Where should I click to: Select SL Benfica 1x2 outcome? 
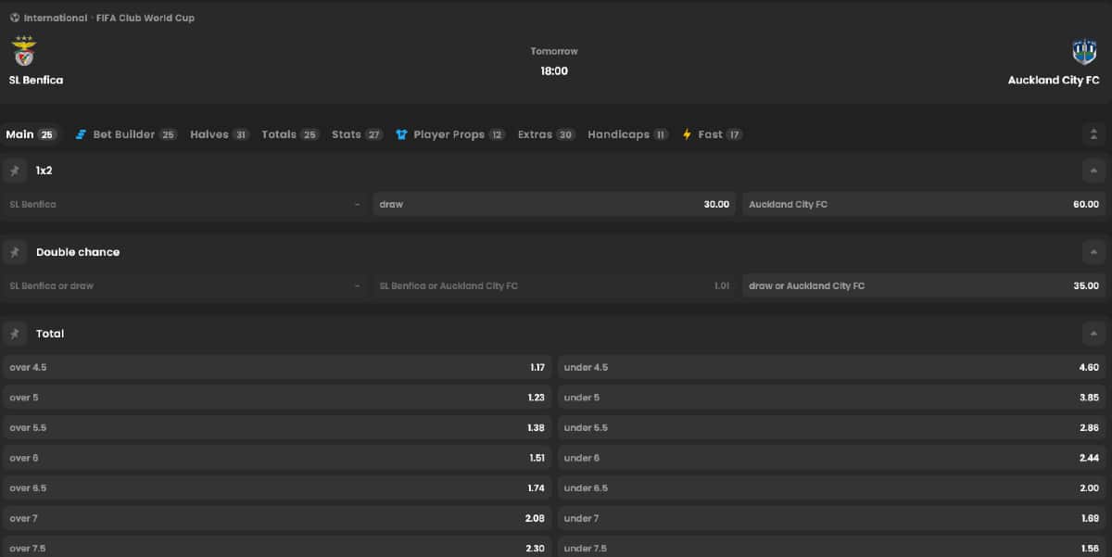[x=184, y=204]
